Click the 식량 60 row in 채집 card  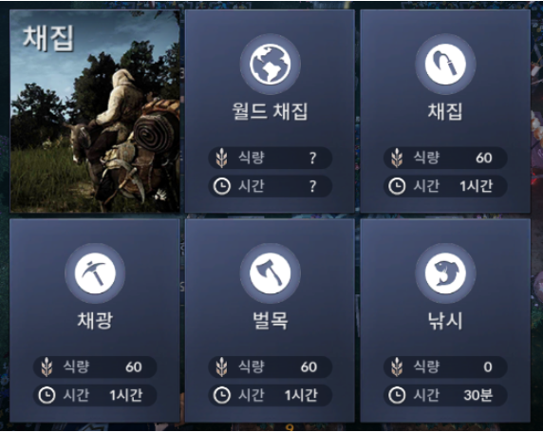pos(445,158)
